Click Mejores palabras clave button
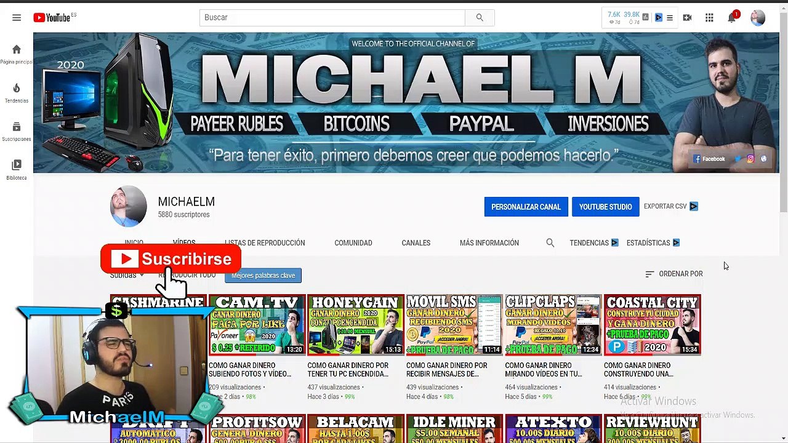The image size is (788, 443). 263,276
